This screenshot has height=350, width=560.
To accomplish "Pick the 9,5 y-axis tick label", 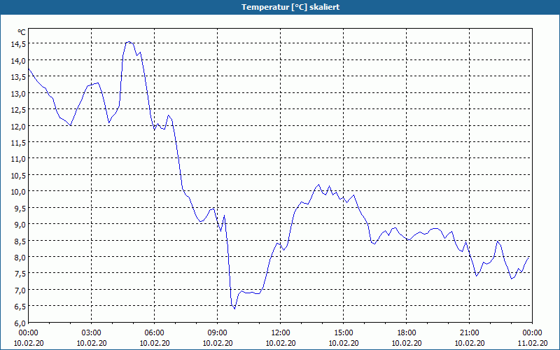I will point(20,208).
